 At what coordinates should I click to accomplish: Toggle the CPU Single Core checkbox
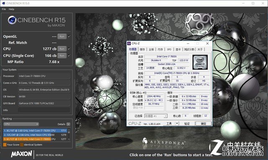[69, 55]
